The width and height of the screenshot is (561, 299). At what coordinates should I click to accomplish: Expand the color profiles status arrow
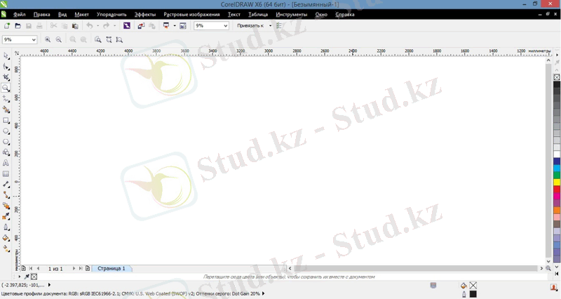(264, 293)
